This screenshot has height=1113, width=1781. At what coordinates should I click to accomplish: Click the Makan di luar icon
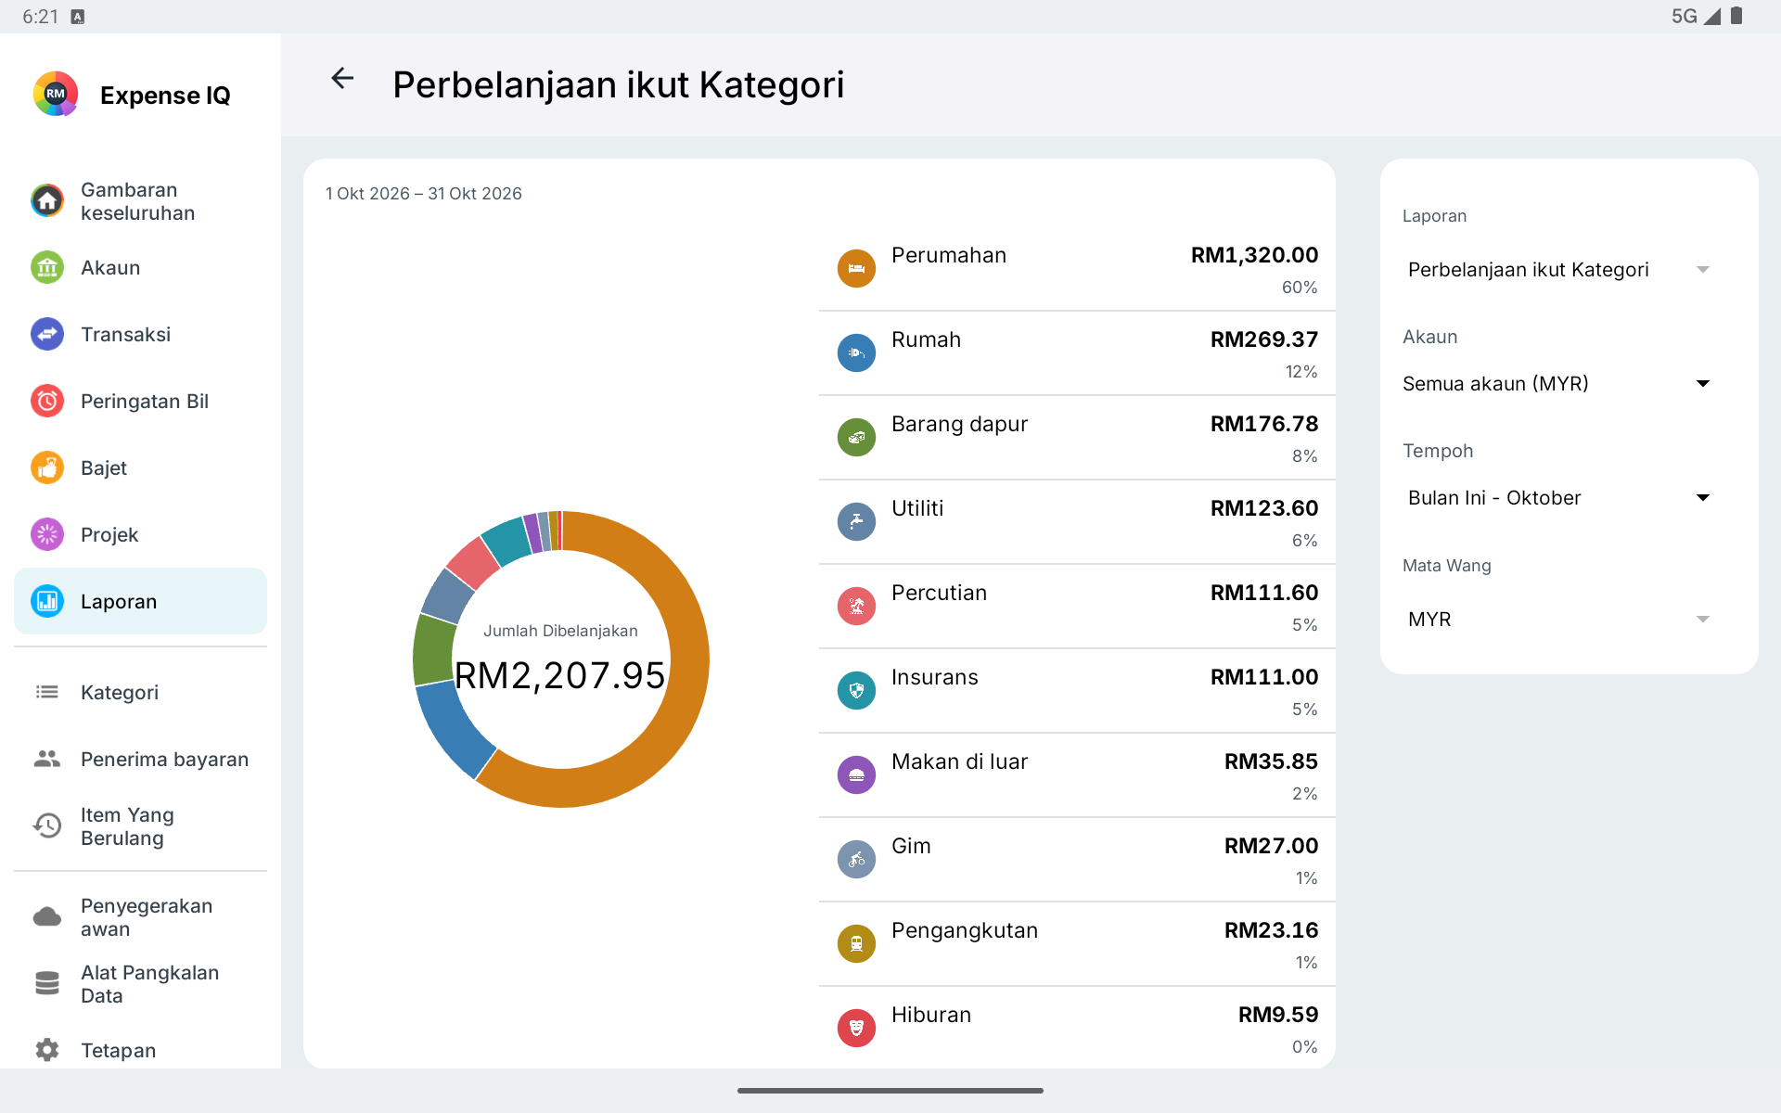click(x=856, y=775)
